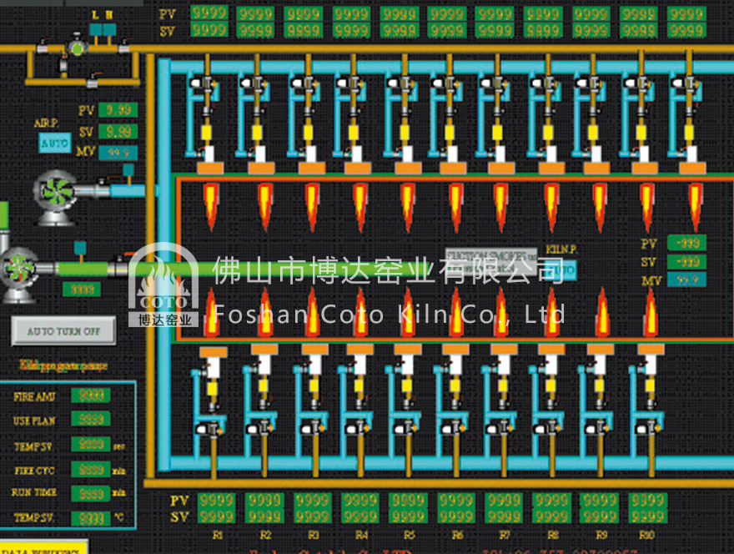Click the R2 burner flame
The width and height of the screenshot is (734, 554).
click(x=265, y=313)
